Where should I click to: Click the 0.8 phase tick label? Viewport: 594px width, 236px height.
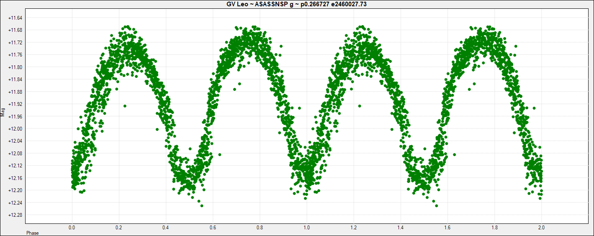pyautogui.click(x=260, y=228)
